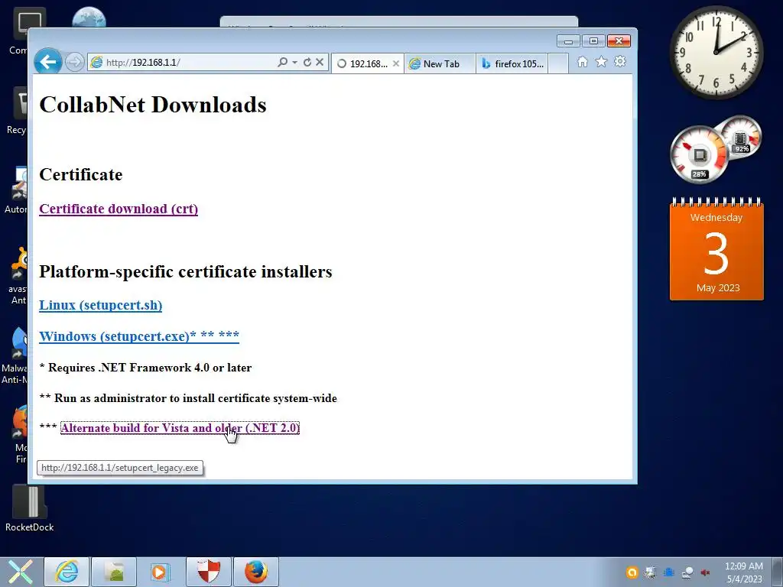The height and width of the screenshot is (587, 783).
Task: Open Internet Explorer from the taskbar
Action: [67, 572]
